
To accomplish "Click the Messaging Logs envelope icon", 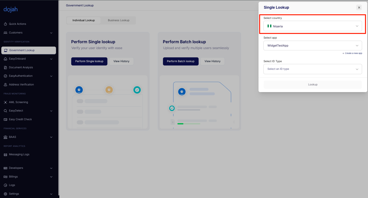I will pyautogui.click(x=5, y=155).
